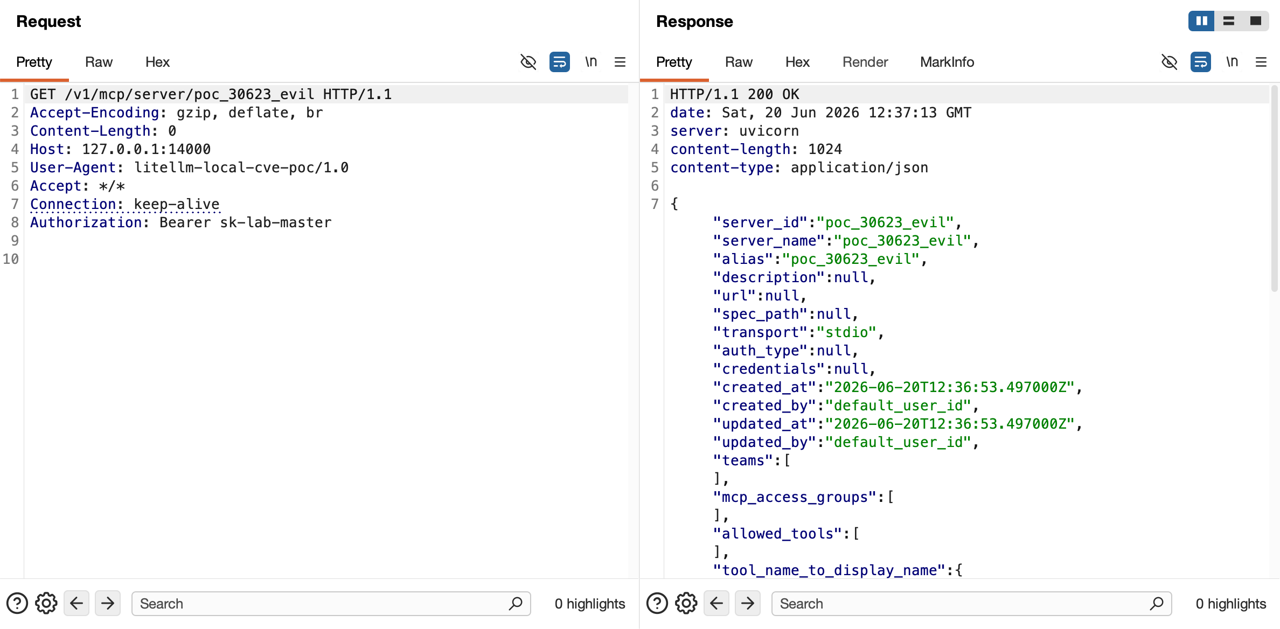Viewport: 1280px width, 629px height.
Task: Click the Response panel vertical scrollbar
Action: click(1274, 188)
